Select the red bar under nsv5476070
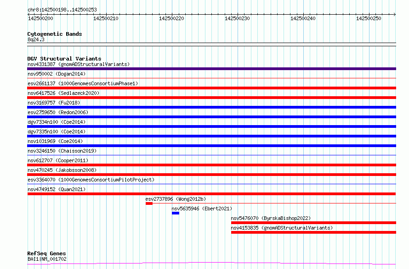This screenshot has width=409, height=269. [313, 223]
